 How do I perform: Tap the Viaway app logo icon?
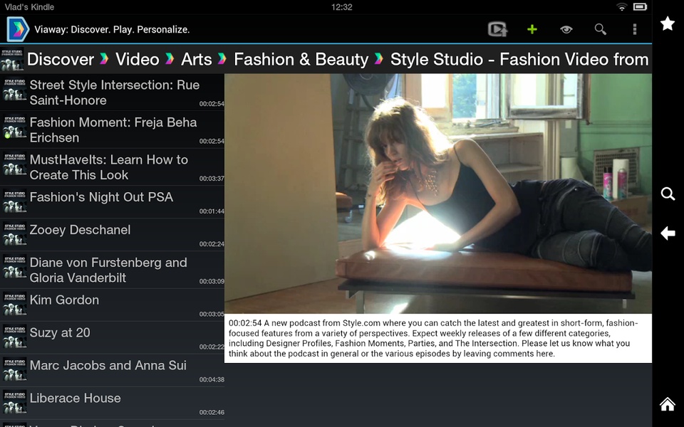(17, 29)
